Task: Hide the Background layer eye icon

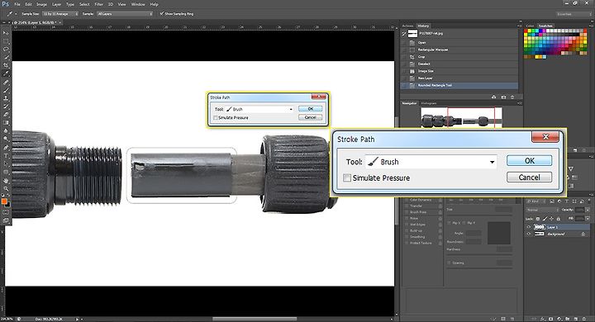Action: (529, 234)
